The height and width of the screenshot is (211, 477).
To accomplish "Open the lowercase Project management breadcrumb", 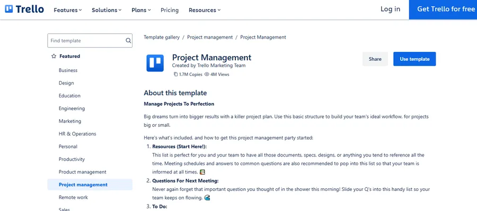I will coord(210,38).
